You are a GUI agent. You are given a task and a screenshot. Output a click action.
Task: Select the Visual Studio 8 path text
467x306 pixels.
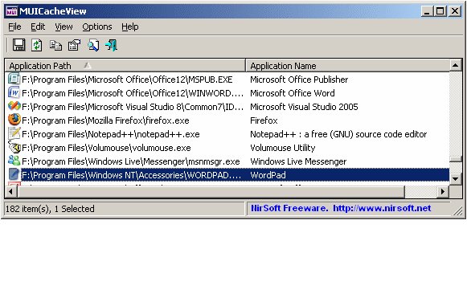pyautogui.click(x=133, y=107)
